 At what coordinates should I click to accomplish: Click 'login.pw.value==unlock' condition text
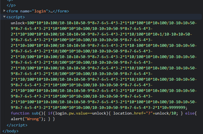coord(81,113)
